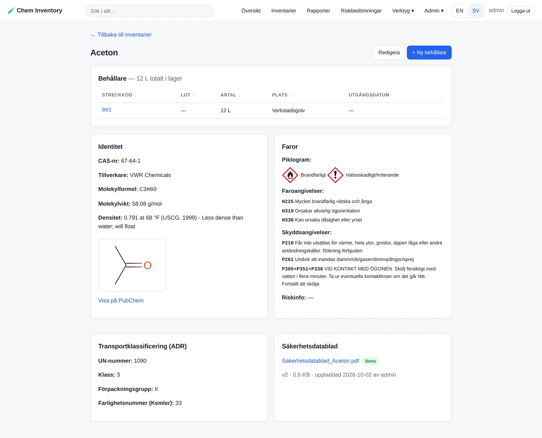Focus the Sök i allt search field
Image resolution: width=542 pixels, height=438 pixels.
149,11
